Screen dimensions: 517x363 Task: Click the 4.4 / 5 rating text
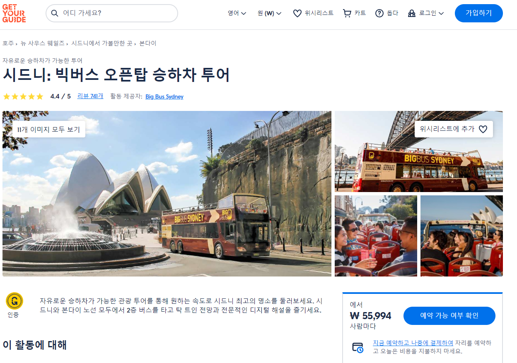pos(60,96)
